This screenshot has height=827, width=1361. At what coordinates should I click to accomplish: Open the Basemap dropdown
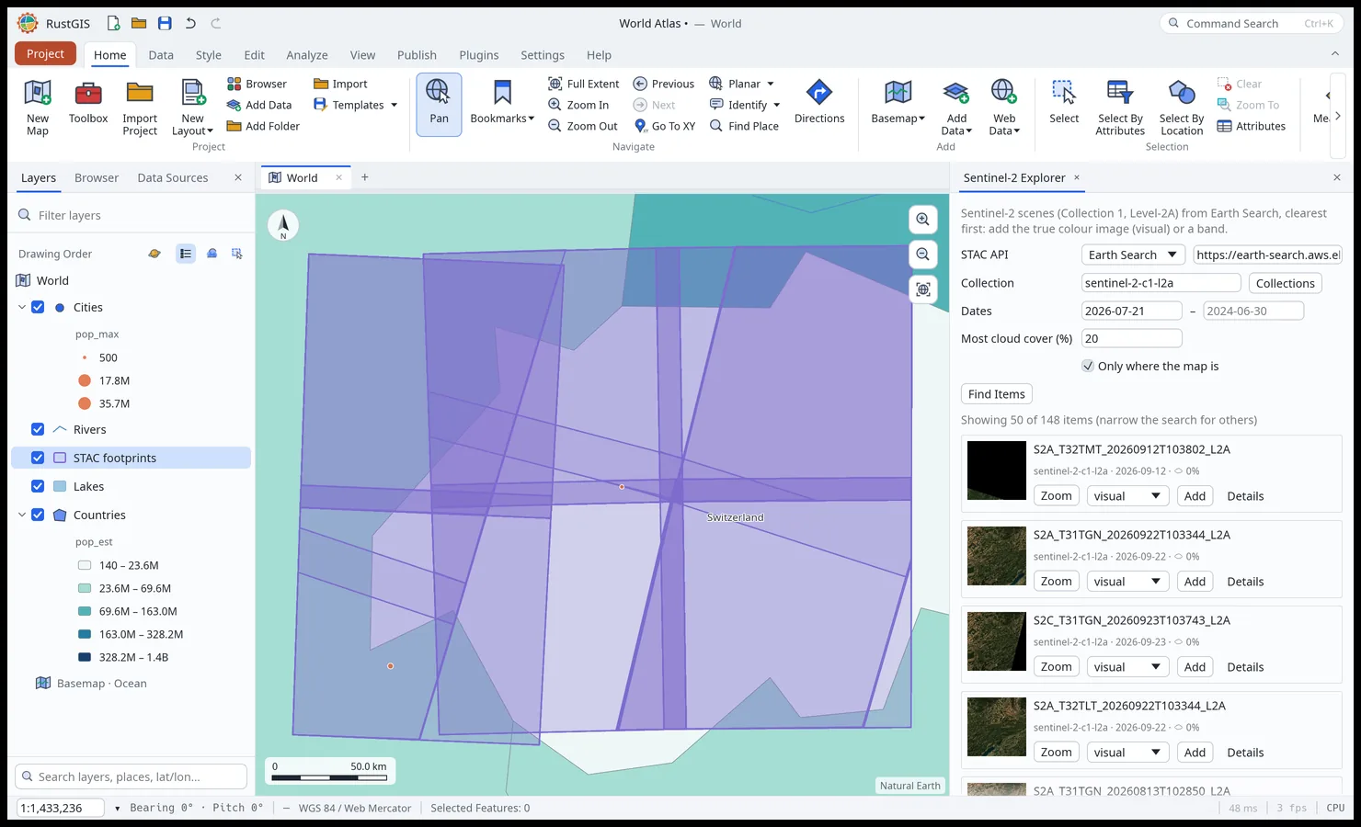pyautogui.click(x=898, y=103)
